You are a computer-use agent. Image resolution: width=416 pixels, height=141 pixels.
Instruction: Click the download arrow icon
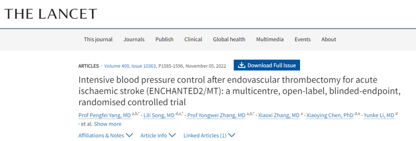[242, 65]
